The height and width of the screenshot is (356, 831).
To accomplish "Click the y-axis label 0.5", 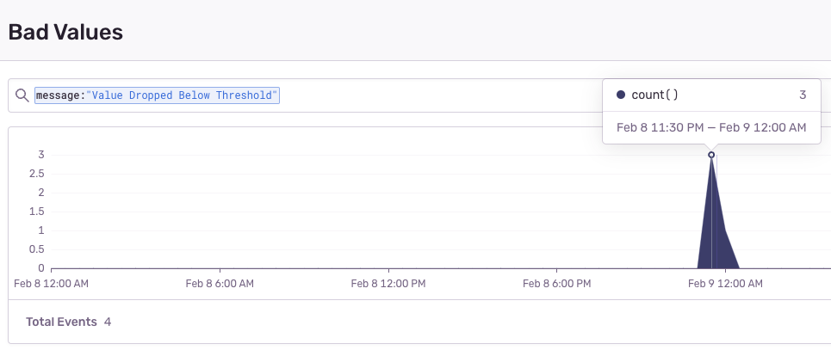I will 37,249.
